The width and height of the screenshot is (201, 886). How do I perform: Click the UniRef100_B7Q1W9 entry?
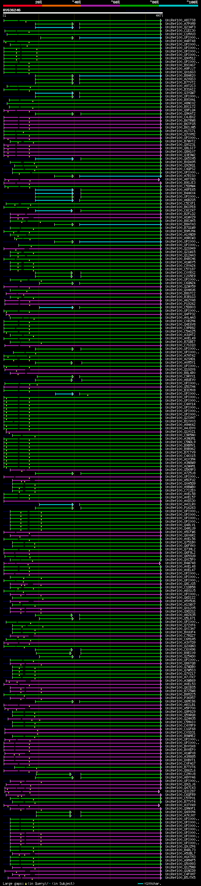click(180, 228)
